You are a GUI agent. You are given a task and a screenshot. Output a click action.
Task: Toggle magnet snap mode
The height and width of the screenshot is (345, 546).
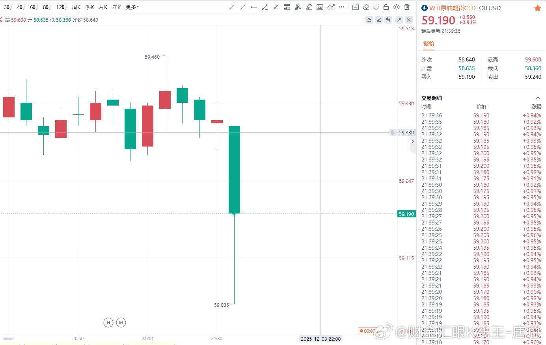(376, 7)
